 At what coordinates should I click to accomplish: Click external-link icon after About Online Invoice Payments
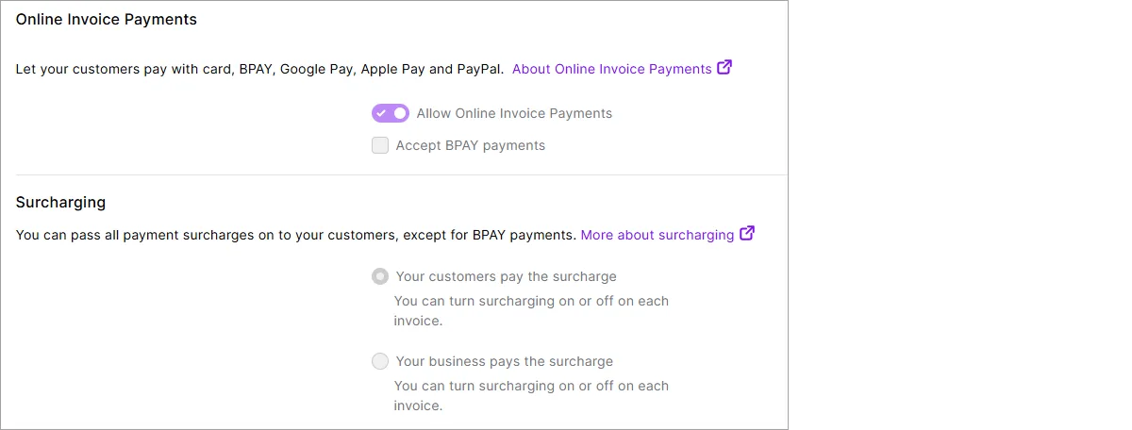724,68
